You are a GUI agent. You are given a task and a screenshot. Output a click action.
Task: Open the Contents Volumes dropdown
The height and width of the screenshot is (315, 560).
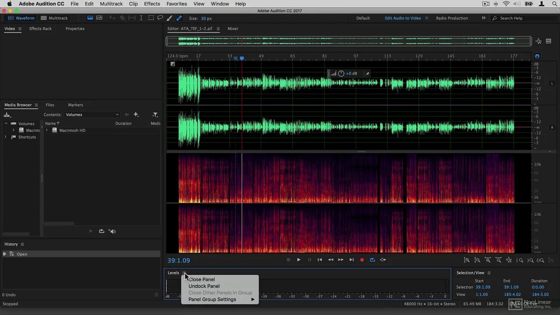(92, 115)
